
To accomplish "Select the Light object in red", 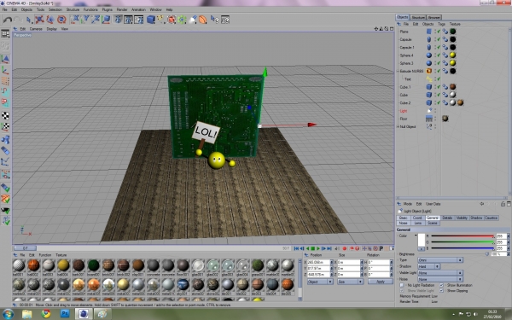I will [404, 111].
